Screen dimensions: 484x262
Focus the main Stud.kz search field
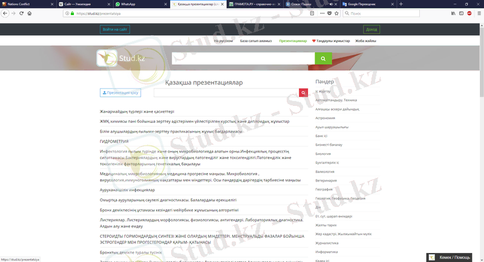(x=243, y=58)
